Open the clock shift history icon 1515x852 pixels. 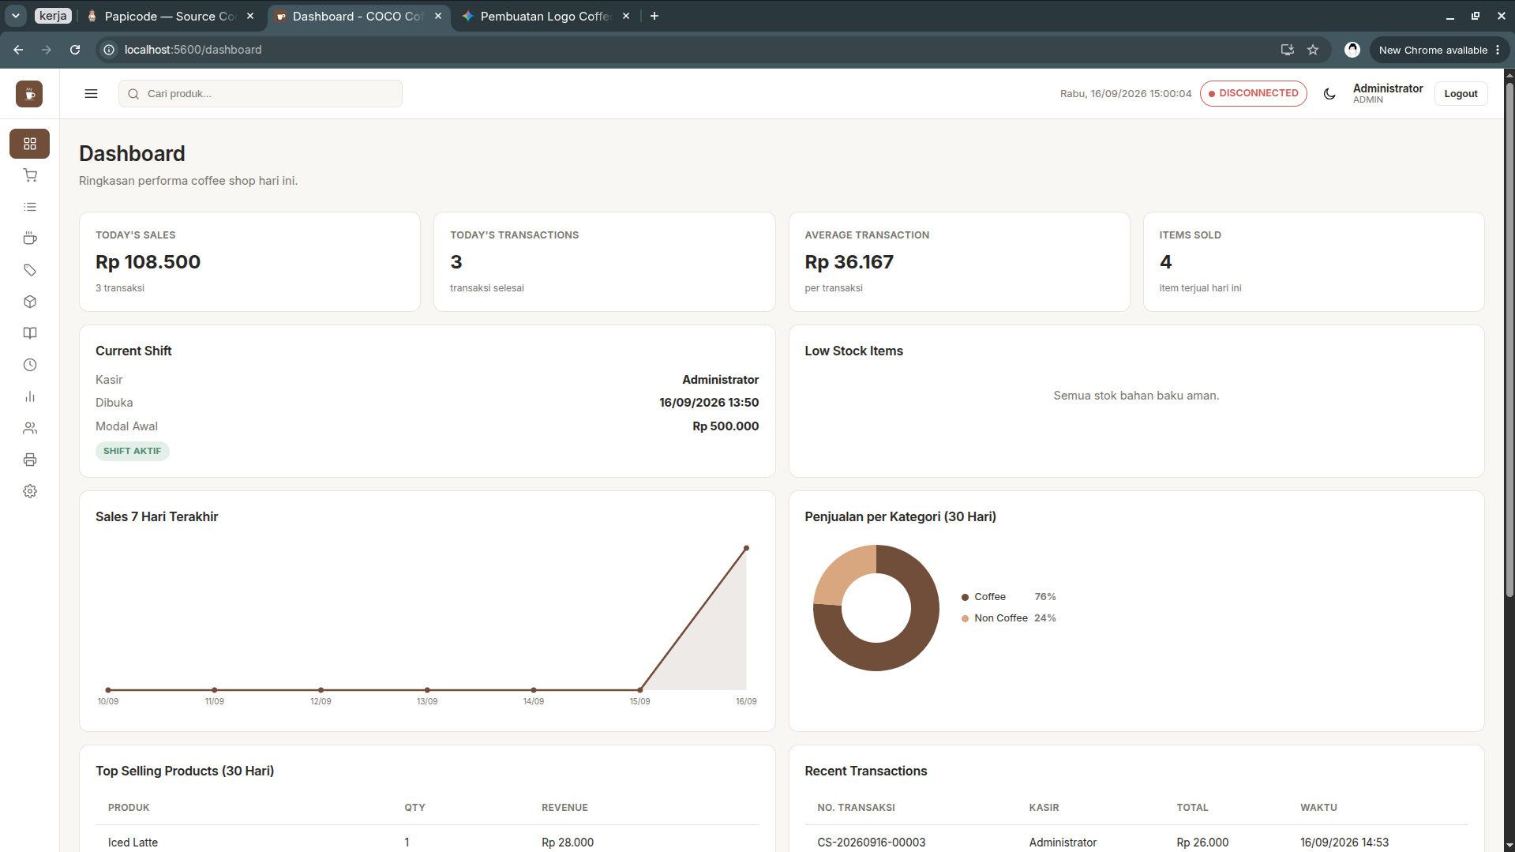point(30,365)
